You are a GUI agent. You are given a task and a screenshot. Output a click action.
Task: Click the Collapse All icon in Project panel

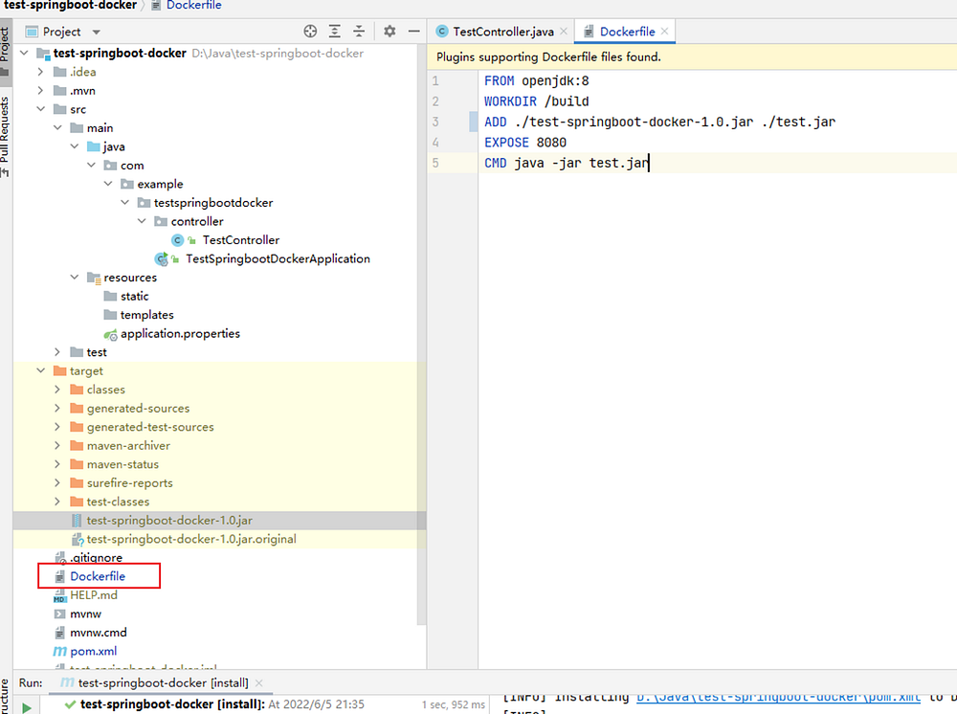point(359,32)
